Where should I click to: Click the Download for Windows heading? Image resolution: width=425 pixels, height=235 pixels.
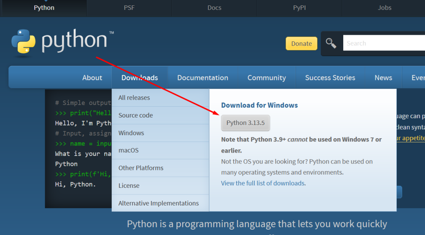point(259,105)
